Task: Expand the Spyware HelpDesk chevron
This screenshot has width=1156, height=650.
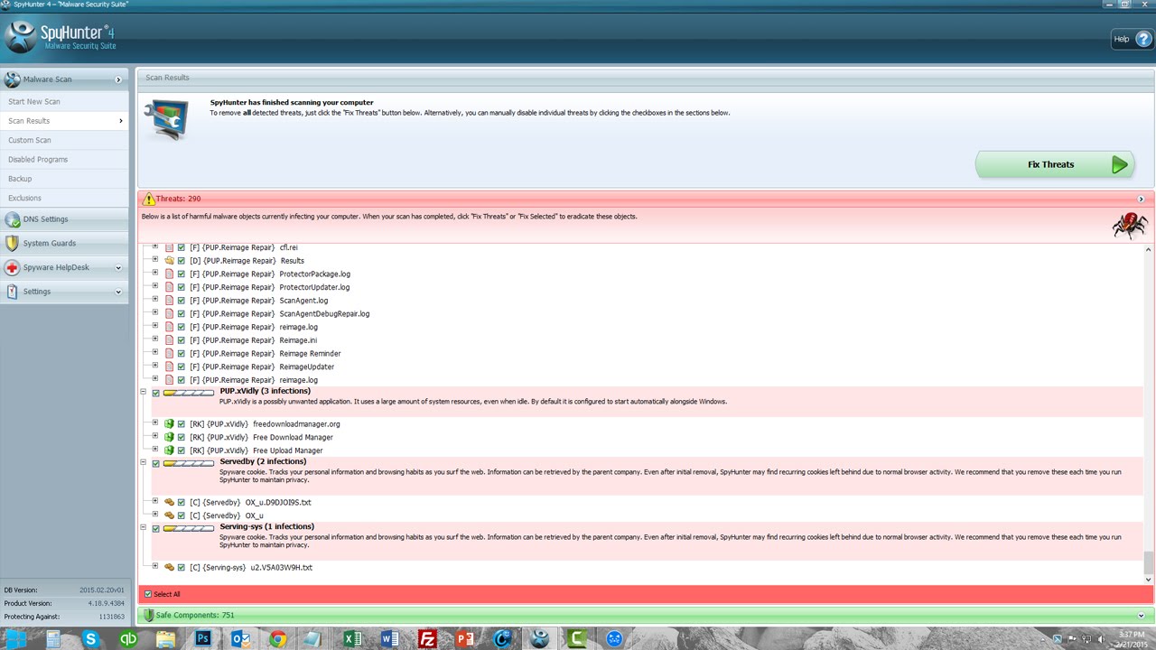Action: (118, 268)
